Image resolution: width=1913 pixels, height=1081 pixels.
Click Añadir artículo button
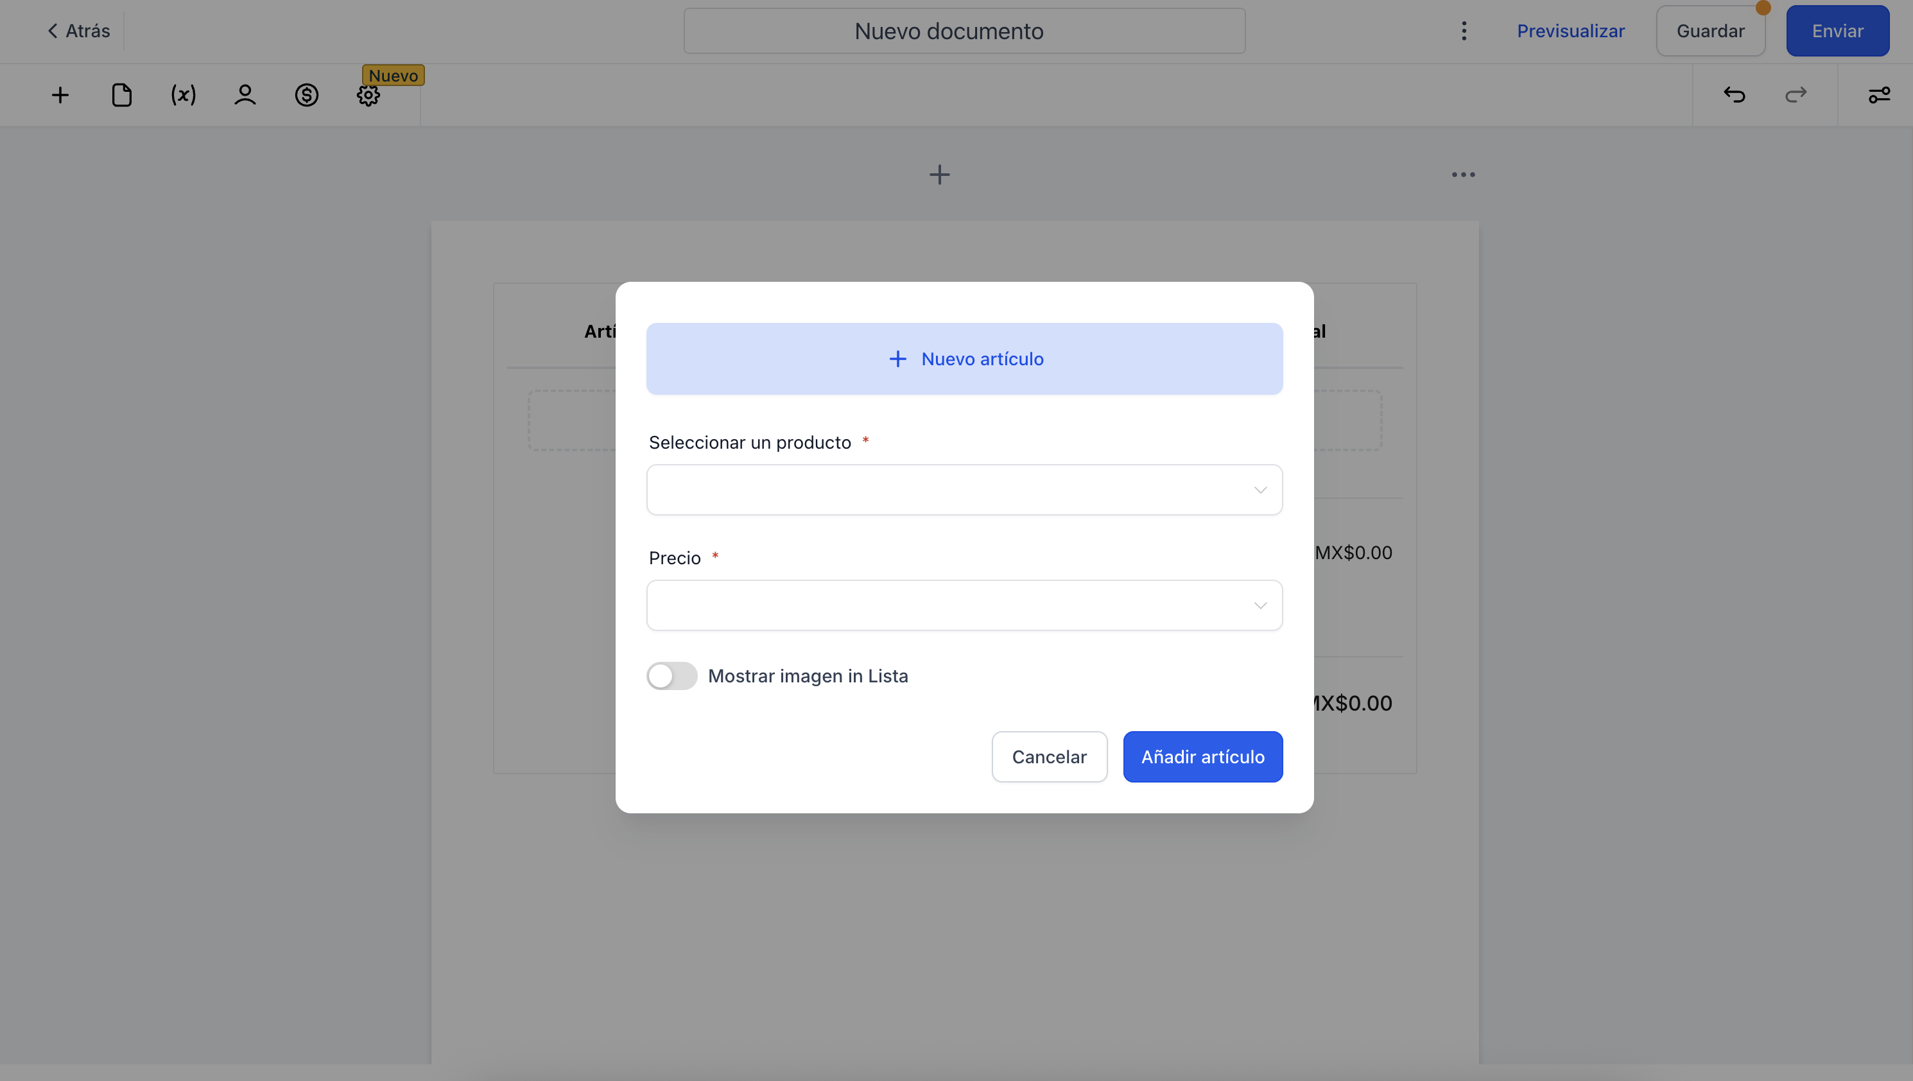click(x=1202, y=757)
